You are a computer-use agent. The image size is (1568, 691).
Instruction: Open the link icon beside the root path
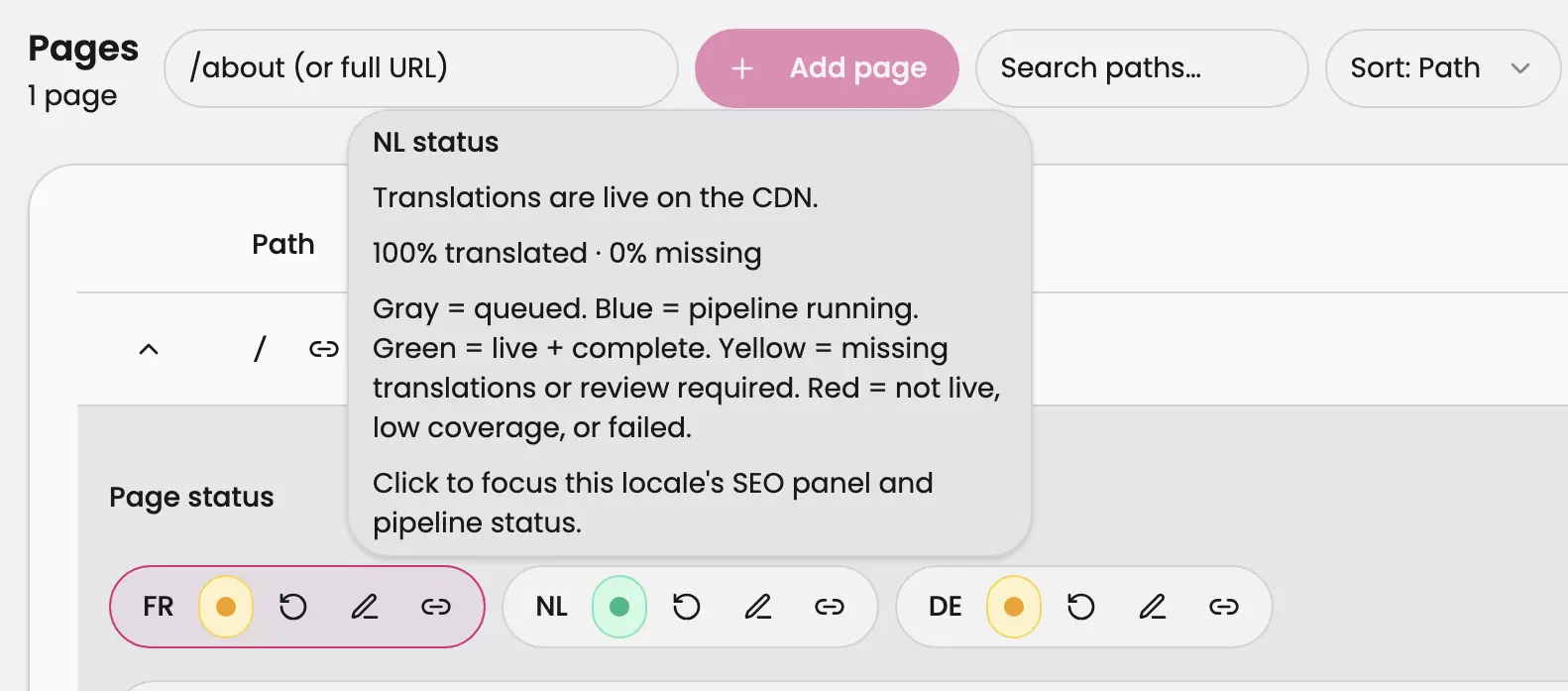coord(322,348)
